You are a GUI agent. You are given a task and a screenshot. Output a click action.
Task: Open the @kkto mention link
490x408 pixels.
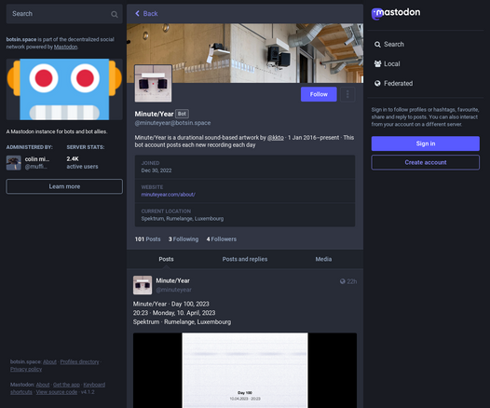tap(276, 138)
